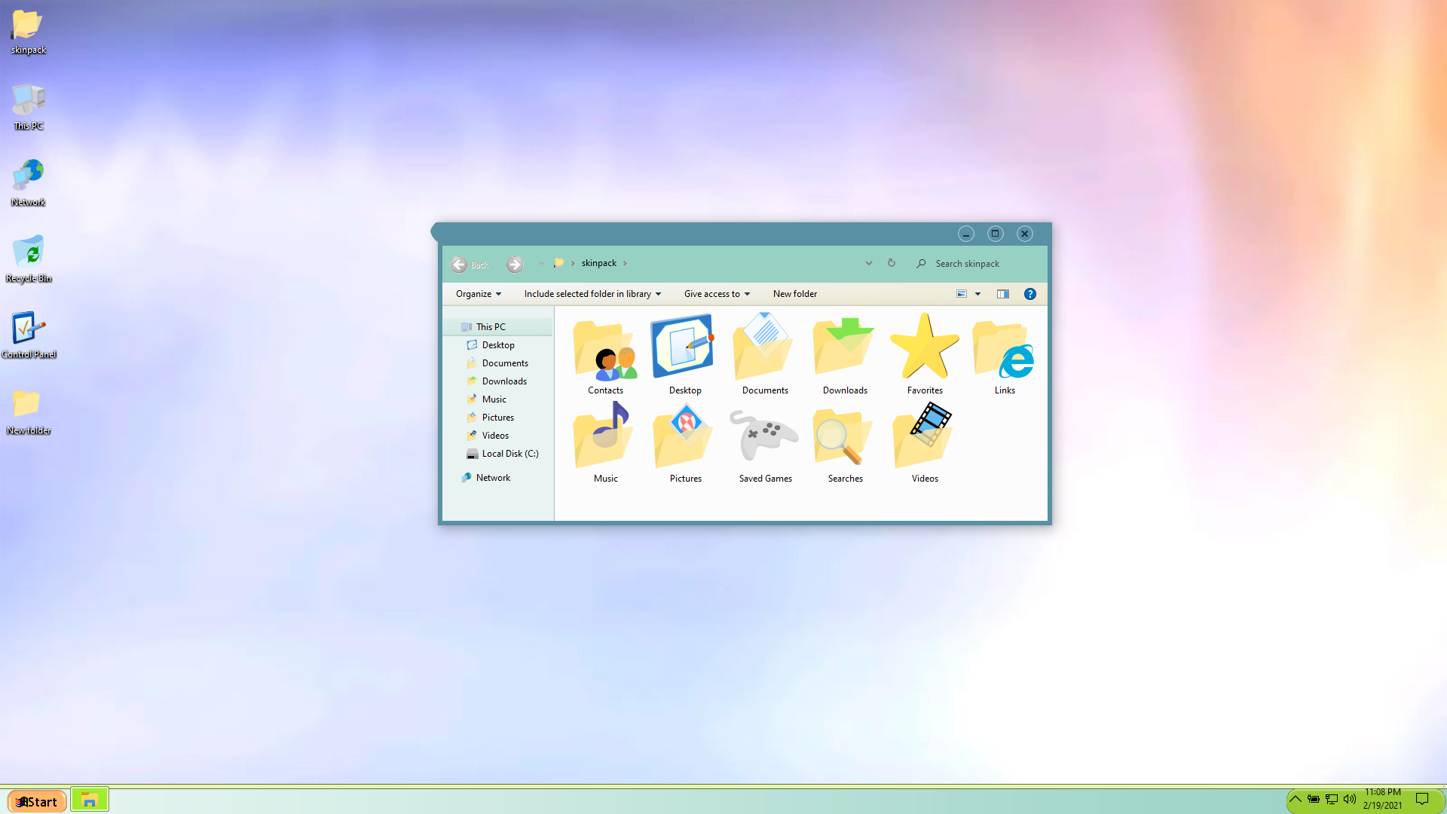Open Include selected folder in library dropdown
Viewport: 1447px width, 814px height.
point(592,294)
